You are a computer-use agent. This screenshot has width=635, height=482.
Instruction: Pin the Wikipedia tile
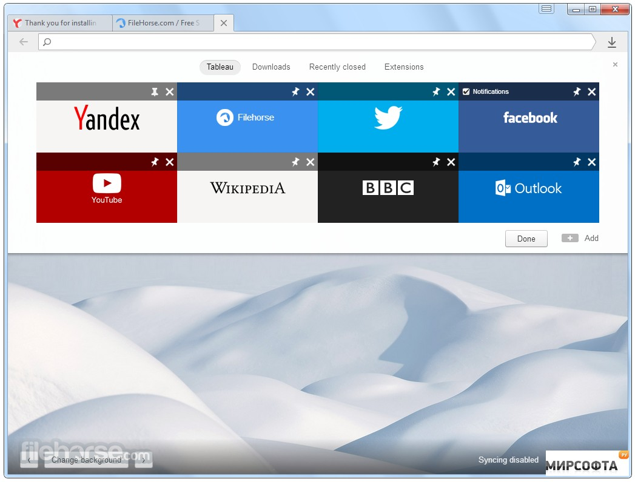point(295,162)
